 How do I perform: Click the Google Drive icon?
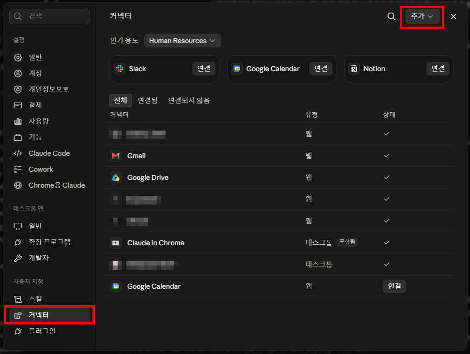click(x=115, y=177)
